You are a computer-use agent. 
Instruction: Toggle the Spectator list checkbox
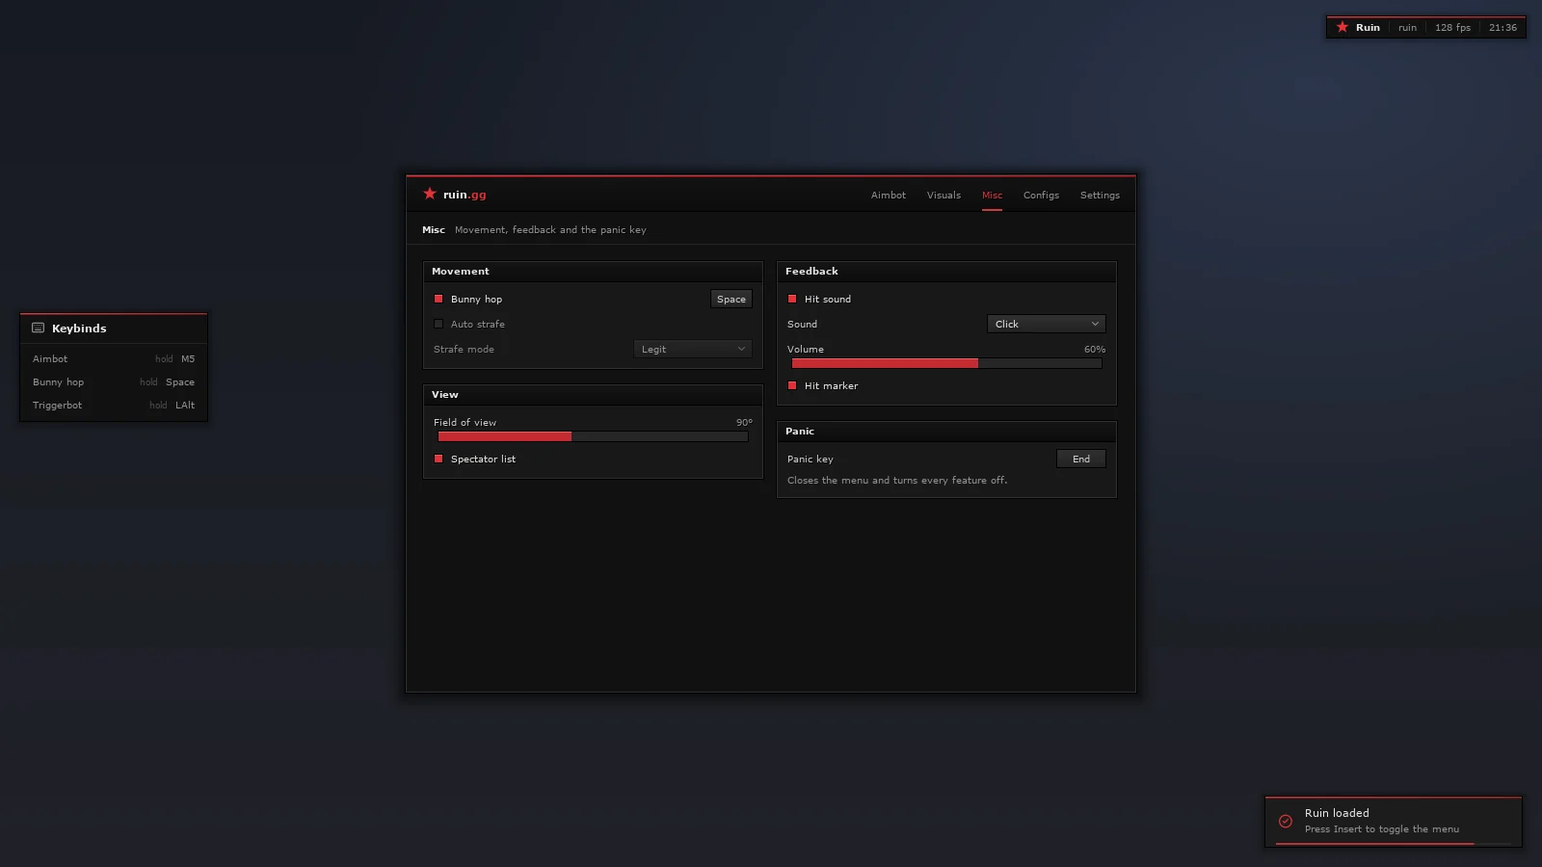click(x=439, y=459)
